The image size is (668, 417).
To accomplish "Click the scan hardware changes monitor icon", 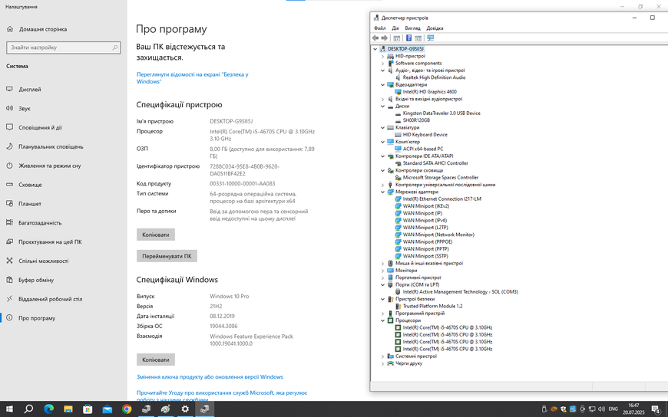I will pyautogui.click(x=430, y=38).
